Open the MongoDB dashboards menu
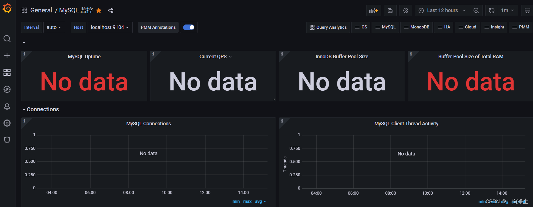Image resolution: width=533 pixels, height=207 pixels. pos(416,27)
